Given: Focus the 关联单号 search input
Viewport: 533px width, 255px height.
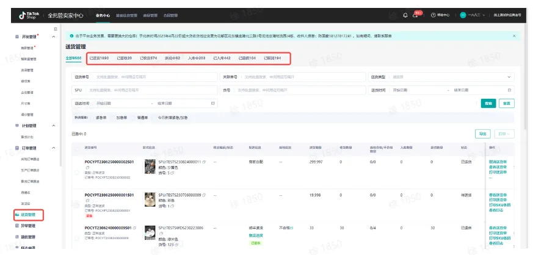Looking at the screenshot, I should coord(292,77).
